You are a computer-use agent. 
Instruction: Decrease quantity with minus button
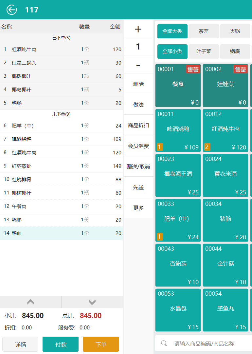click(x=138, y=65)
